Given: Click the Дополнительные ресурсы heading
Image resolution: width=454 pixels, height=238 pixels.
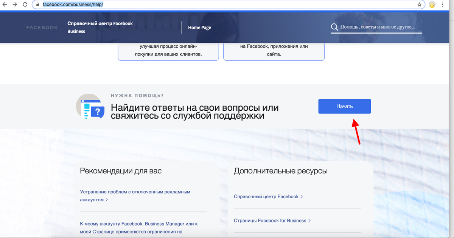Looking at the screenshot, I should pos(281,171).
